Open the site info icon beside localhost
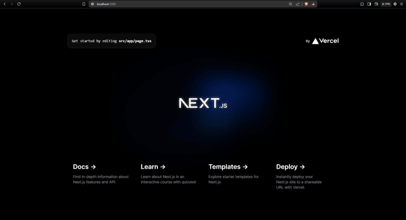Image resolution: width=406 pixels, height=220 pixels. coord(92,4)
